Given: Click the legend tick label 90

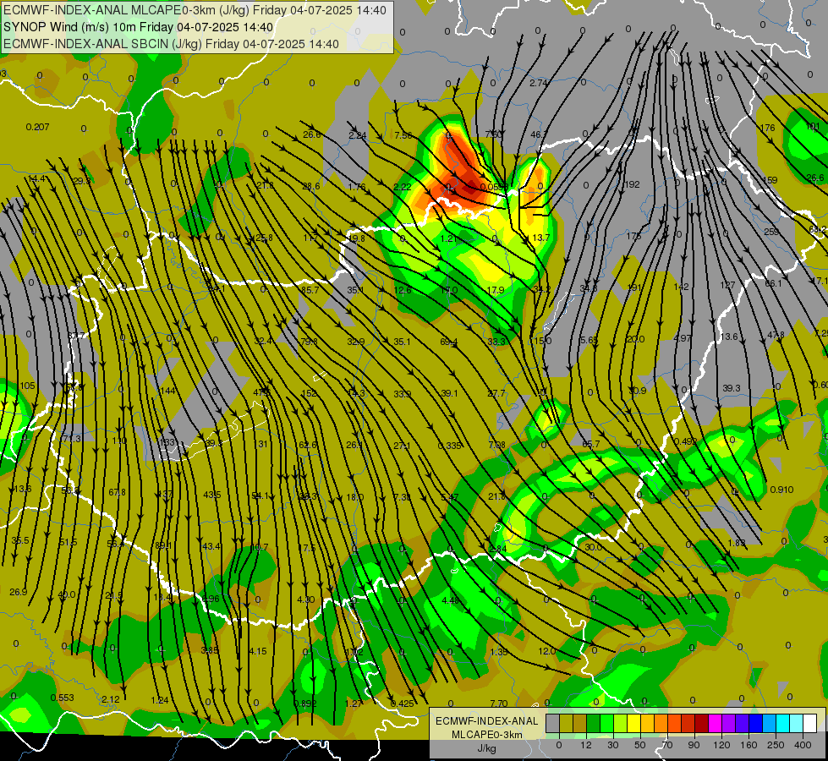Looking at the screenshot, I should (694, 745).
